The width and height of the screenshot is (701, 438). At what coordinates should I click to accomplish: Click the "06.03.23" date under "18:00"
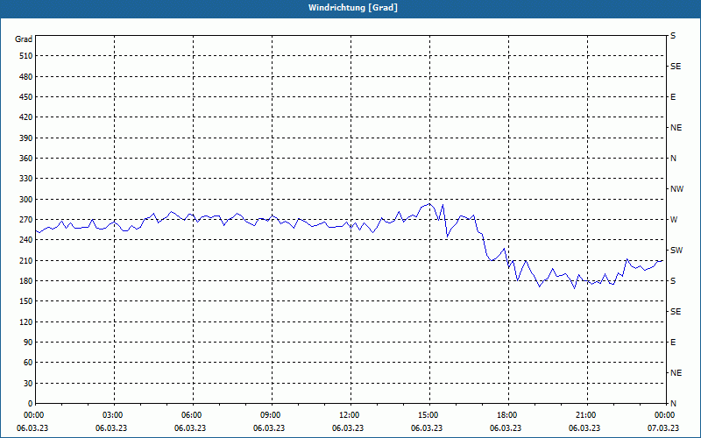tap(506, 428)
